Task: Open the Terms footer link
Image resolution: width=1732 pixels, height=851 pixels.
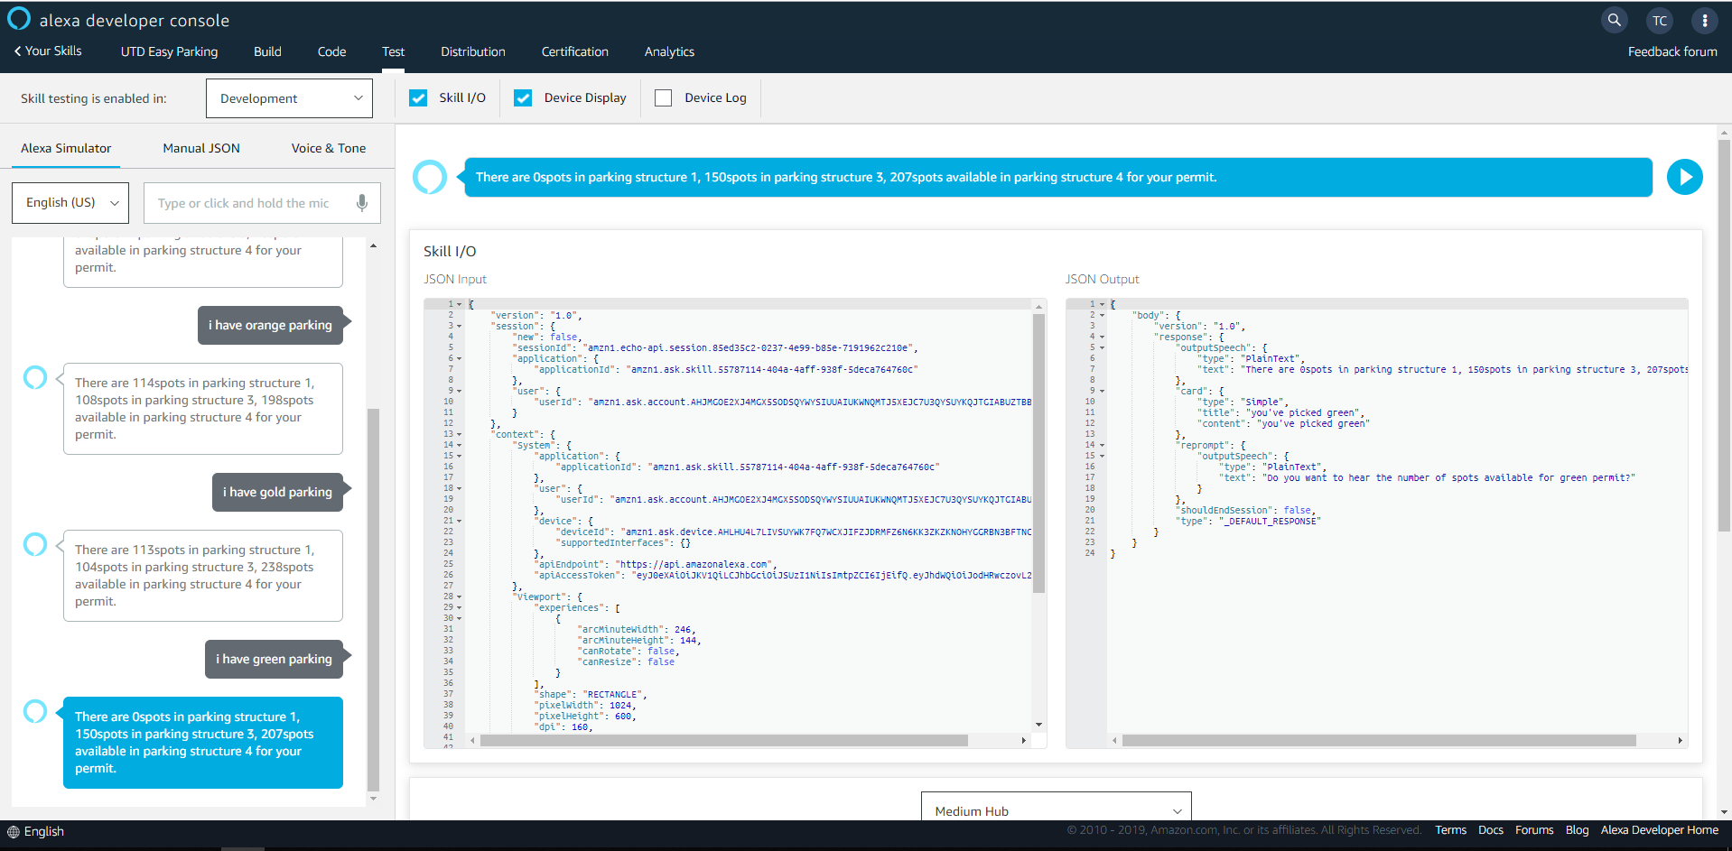Action: tap(1451, 830)
